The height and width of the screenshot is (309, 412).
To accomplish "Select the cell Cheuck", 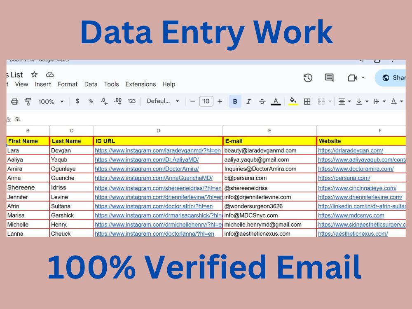I will tap(71, 234).
